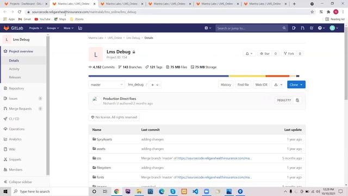Open the activity chart icon in the navbar
This screenshot has height=196, width=348.
[x=80, y=28]
